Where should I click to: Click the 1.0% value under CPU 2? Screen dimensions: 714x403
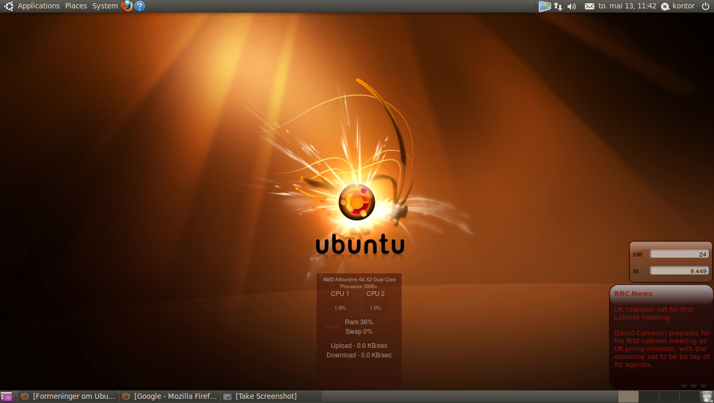tap(375, 308)
